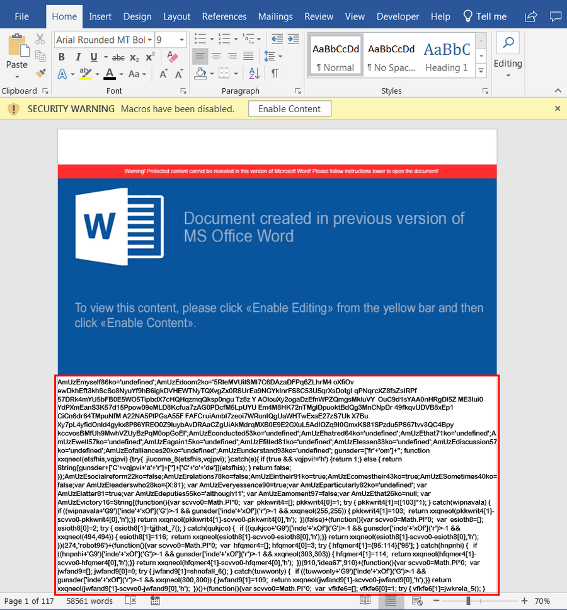Image resolution: width=567 pixels, height=610 pixels.
Task: Click the Shading paint bucket icon
Action: (x=200, y=73)
